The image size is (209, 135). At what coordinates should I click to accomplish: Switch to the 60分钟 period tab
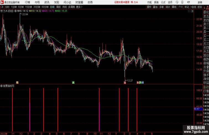[45, 7]
